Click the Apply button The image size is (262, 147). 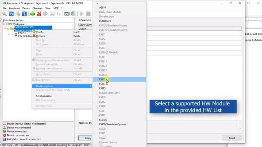(x=85, y=138)
